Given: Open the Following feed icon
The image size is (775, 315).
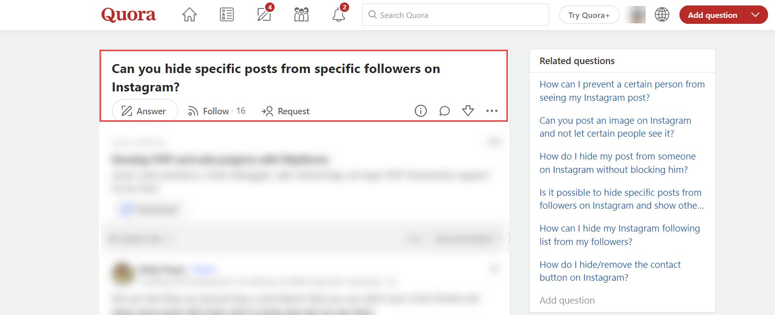Looking at the screenshot, I should point(226,14).
